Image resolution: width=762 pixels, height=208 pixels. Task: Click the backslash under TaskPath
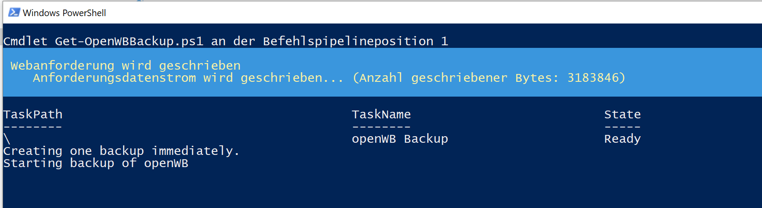pos(7,139)
